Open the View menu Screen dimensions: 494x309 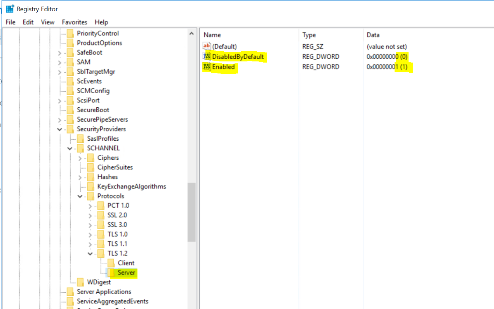(x=48, y=22)
